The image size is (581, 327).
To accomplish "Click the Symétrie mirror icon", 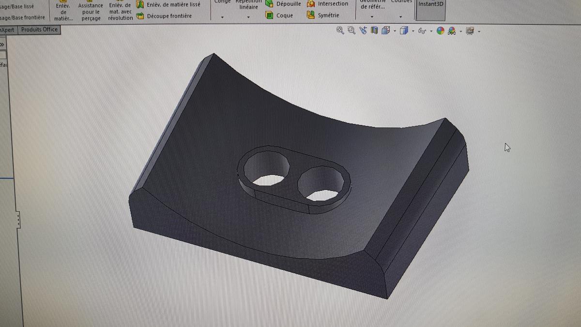I will click(311, 15).
